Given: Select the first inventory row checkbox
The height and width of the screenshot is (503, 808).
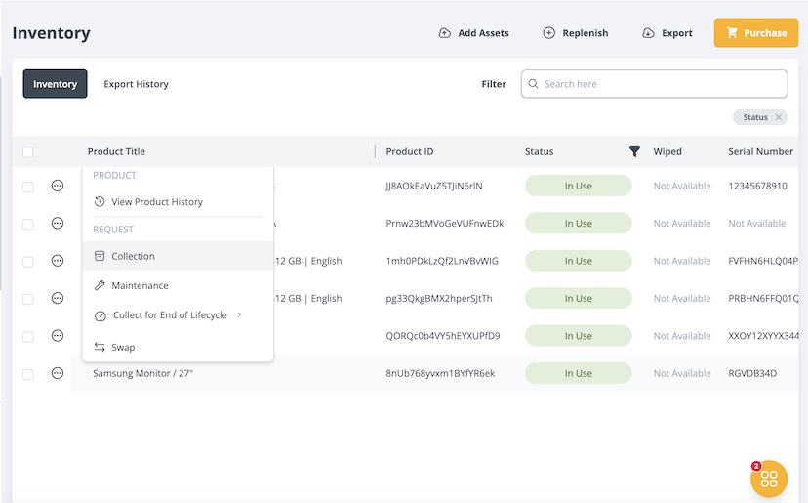Looking at the screenshot, I should [x=28, y=187].
